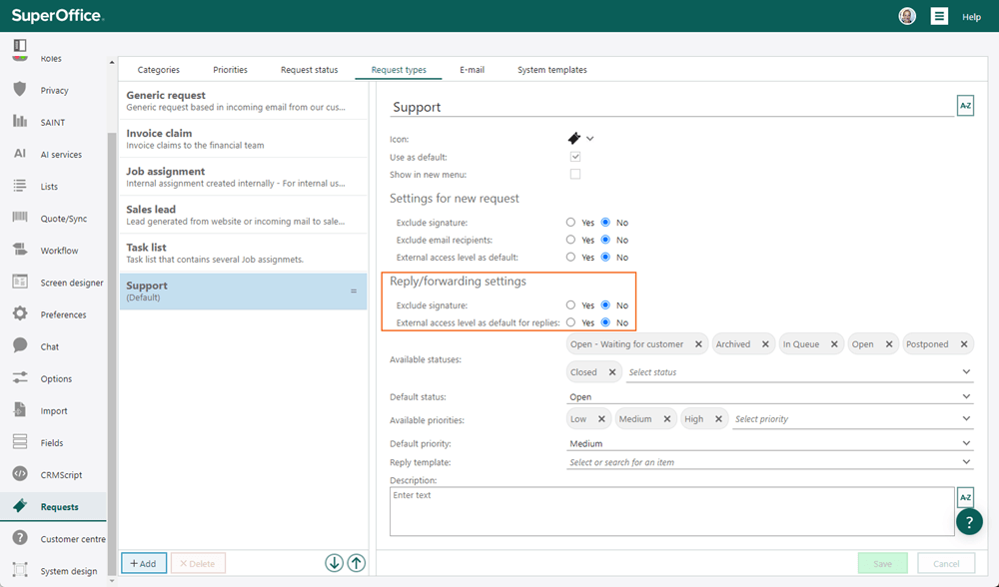Switch to System templates tab
This screenshot has height=587, width=999.
tap(551, 70)
